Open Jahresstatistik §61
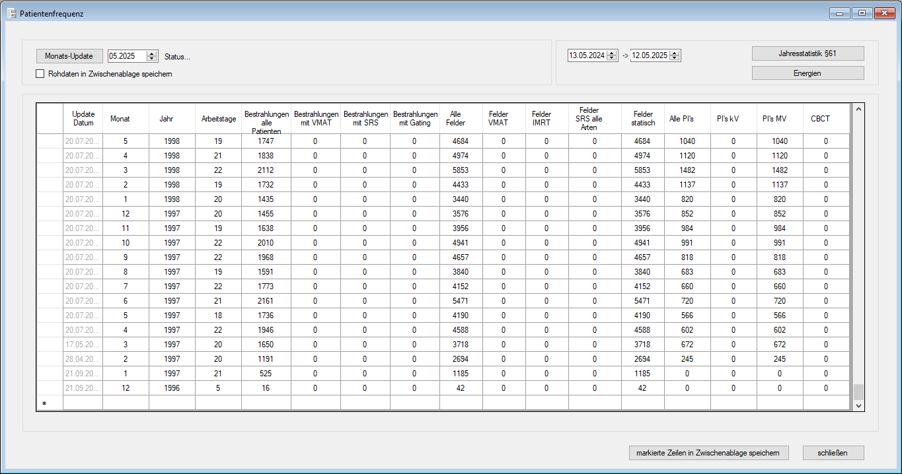 tap(808, 53)
